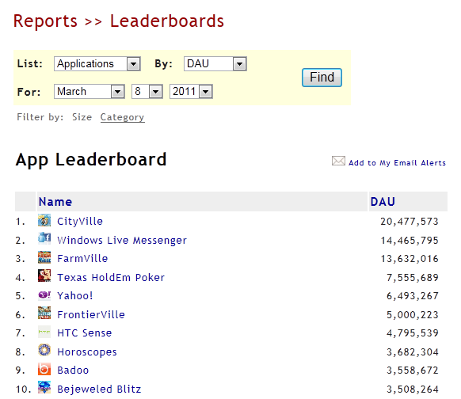Viewport: 461px width, 399px height.
Task: Open the March month dropdown
Action: click(90, 92)
